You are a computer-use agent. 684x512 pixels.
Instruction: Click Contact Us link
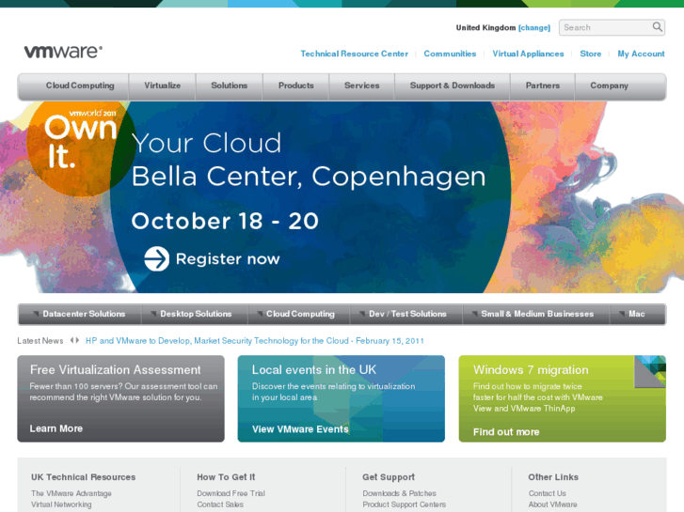(547, 493)
